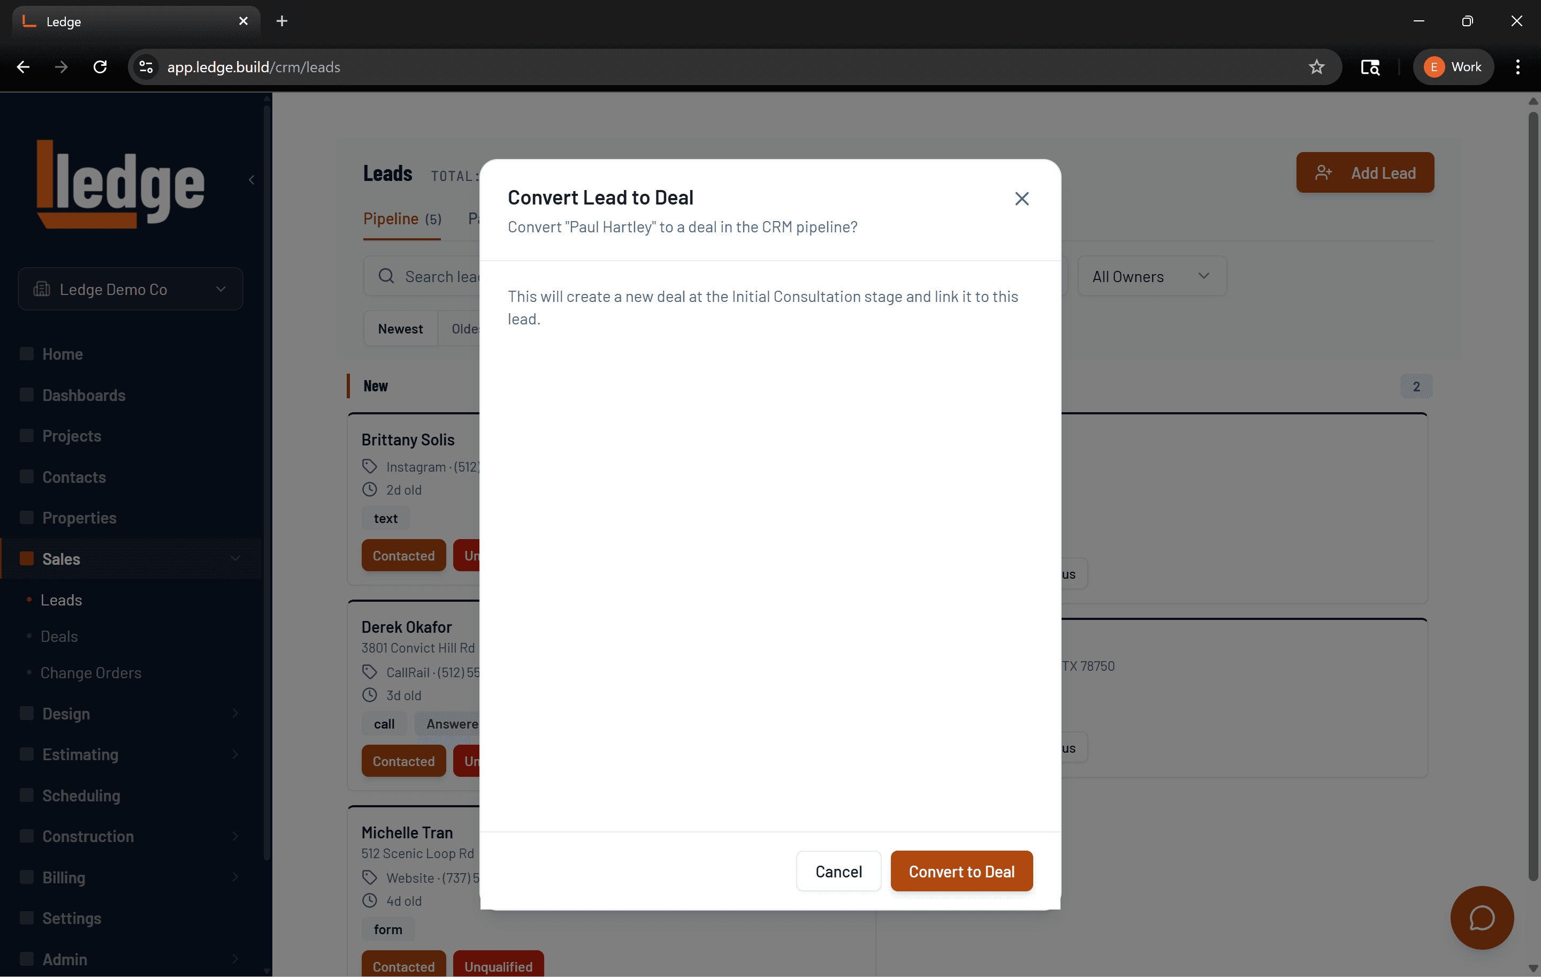
Task: Select Change Orders under Sales
Action: [x=90, y=673]
